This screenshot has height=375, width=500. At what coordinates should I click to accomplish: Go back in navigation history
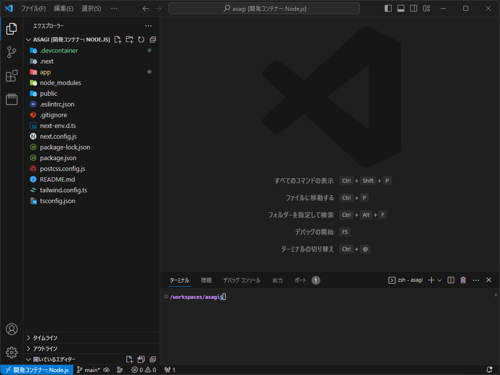[146, 9]
